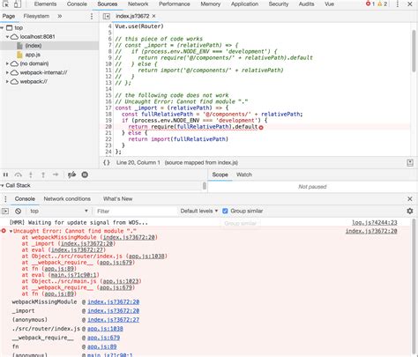This screenshot has height=357, width=418.
Task: Expand the webpack:// node
Action: click(7, 82)
